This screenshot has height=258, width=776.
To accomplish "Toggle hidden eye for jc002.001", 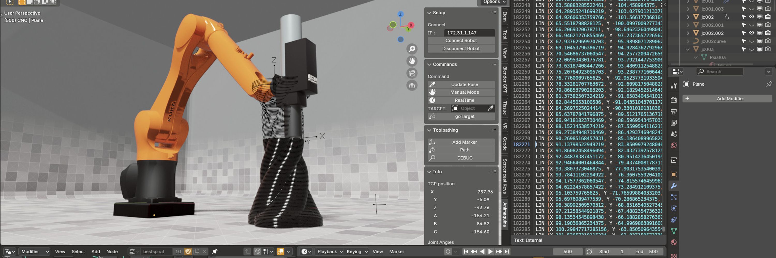I will pos(752,25).
